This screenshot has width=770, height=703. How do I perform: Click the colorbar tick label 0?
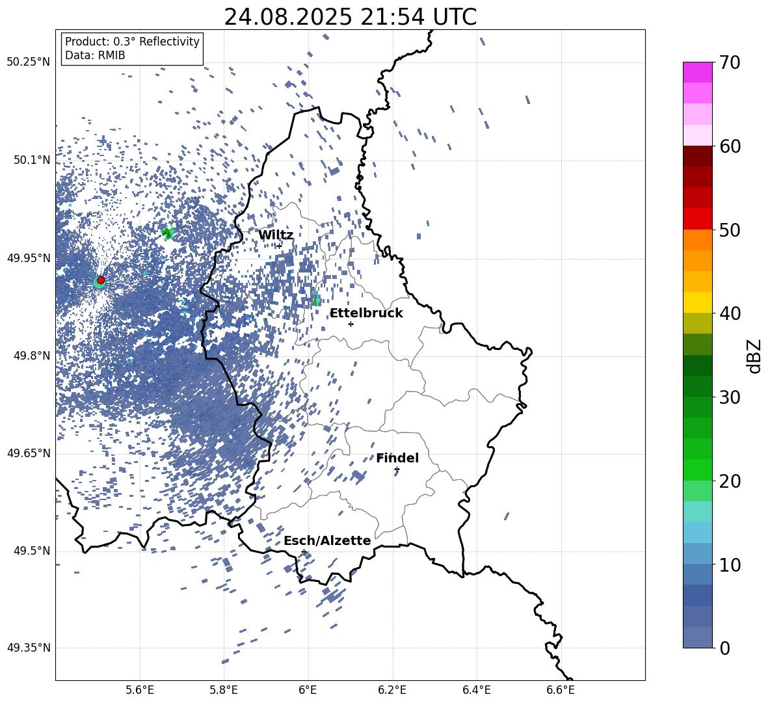point(725,648)
